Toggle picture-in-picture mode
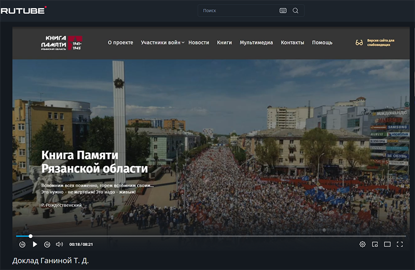 pyautogui.click(x=375, y=244)
